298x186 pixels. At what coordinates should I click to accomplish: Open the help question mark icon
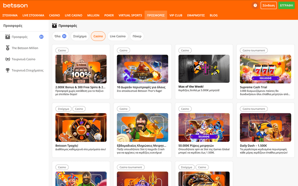click(x=255, y=5)
